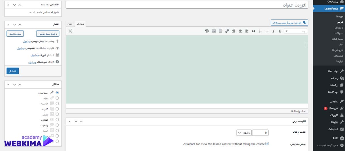Collapse the ساختار panel with its triangle
The image size is (345, 151).
[8, 85]
